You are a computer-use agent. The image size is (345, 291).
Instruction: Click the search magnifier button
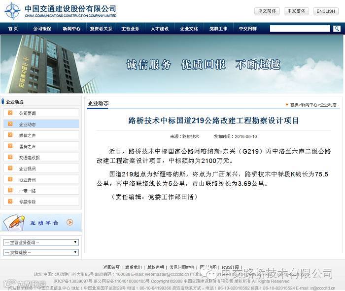click(337, 29)
